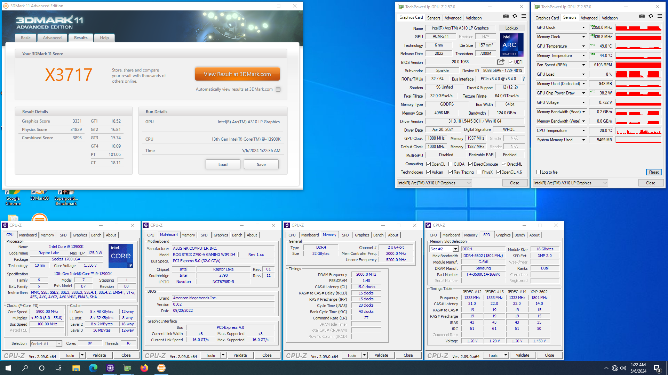Open the Validation tab in GPU-Z Graphics Card window

pos(474,18)
